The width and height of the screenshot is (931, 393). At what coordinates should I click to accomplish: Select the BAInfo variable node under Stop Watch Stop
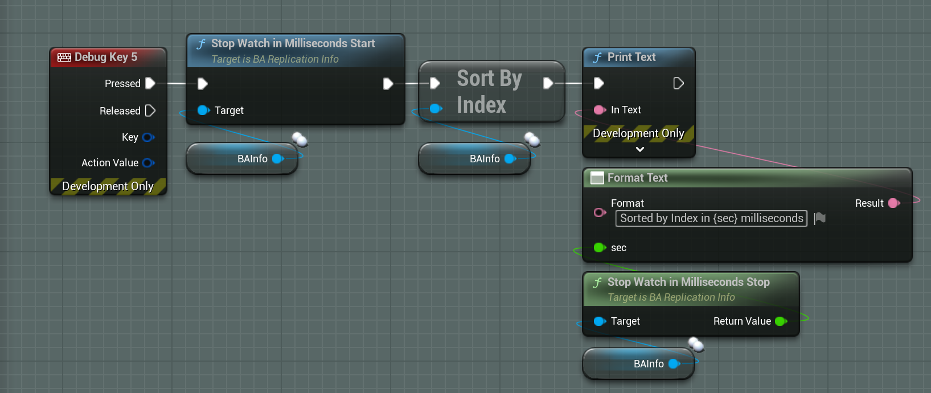pyautogui.click(x=638, y=364)
